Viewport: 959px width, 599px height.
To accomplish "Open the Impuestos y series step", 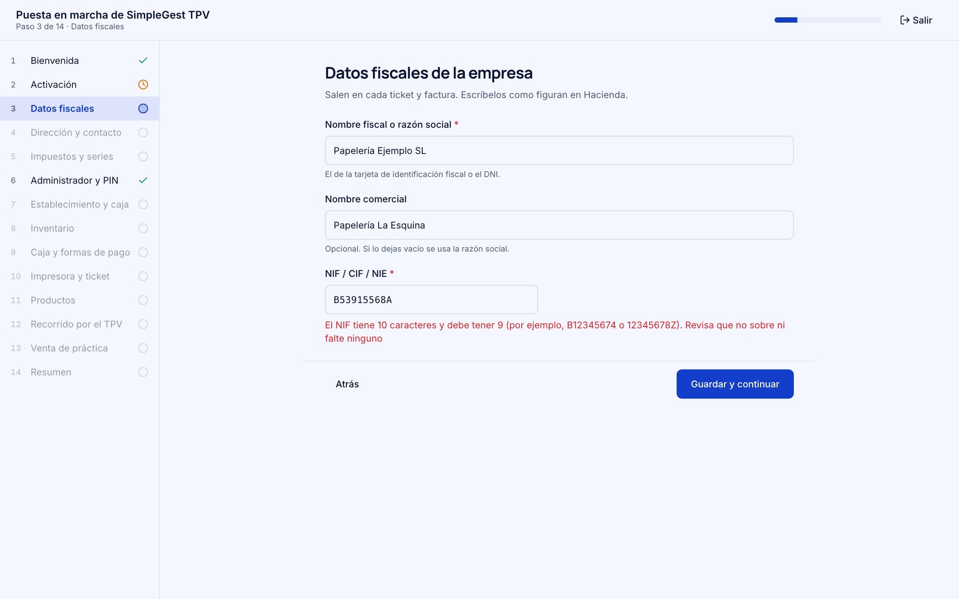I will click(x=79, y=156).
